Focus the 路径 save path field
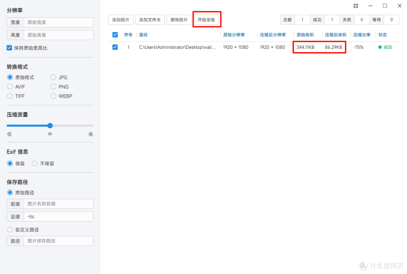The height and width of the screenshot is (274, 407). [58, 241]
